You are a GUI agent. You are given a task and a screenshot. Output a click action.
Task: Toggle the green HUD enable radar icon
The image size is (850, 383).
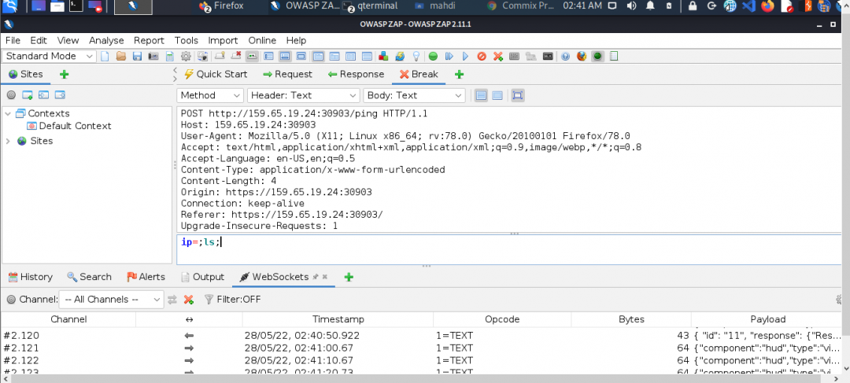(597, 57)
